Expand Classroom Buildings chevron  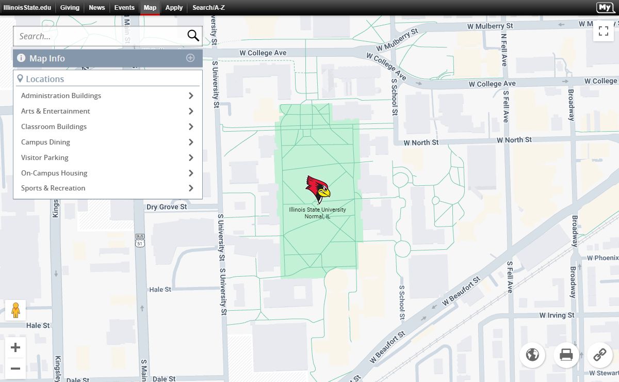(191, 126)
